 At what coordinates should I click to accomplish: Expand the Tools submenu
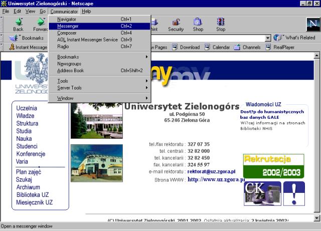pyautogui.click(x=100, y=81)
